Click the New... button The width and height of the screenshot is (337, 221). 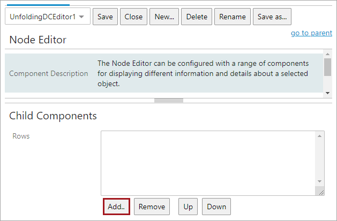[164, 17]
